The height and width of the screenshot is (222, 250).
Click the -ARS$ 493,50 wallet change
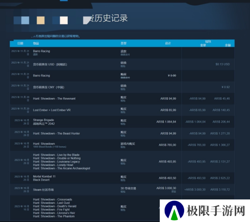pyautogui.click(x=196, y=178)
